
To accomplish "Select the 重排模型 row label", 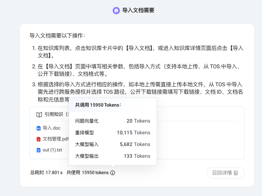I will [x=84, y=133].
